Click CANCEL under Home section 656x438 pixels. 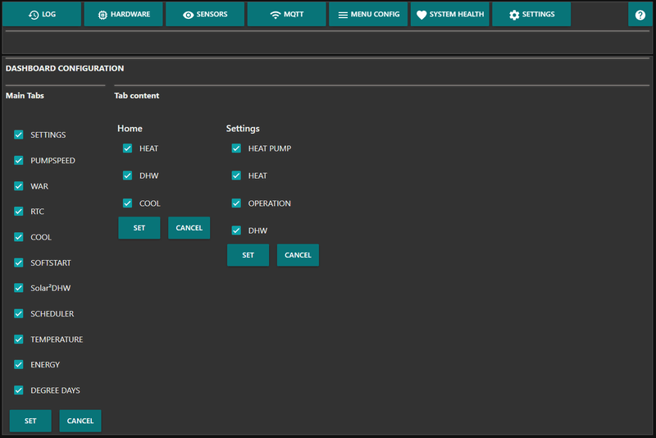189,227
